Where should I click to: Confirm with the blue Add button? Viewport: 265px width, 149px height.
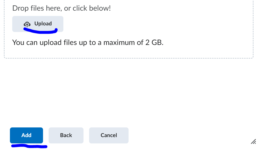(x=26, y=135)
